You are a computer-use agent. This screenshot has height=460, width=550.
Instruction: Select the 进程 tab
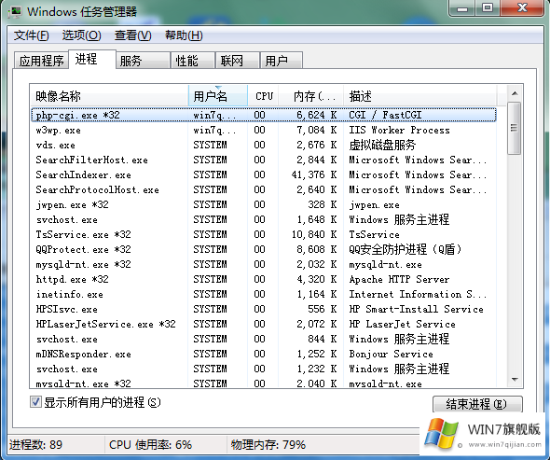point(92,59)
